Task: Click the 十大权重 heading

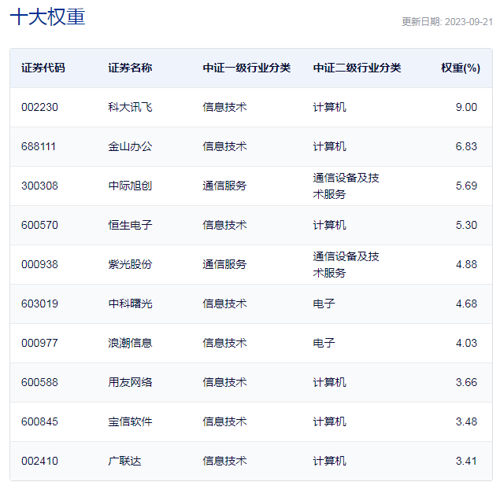Action: pyautogui.click(x=47, y=17)
